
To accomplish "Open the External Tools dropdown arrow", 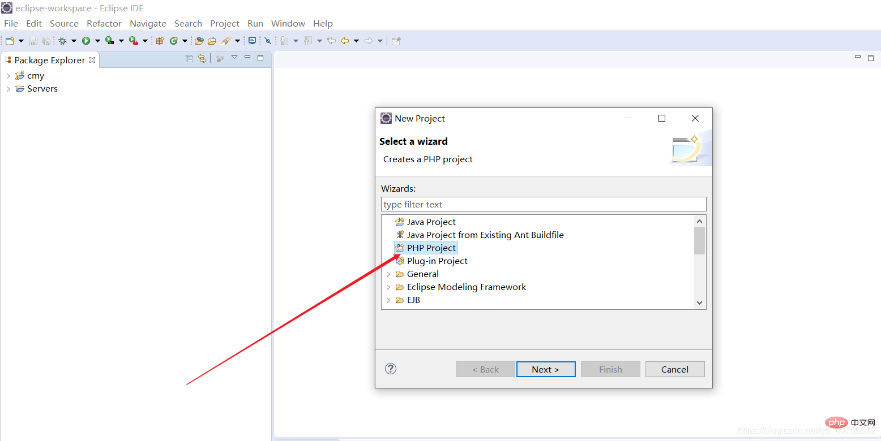I will [145, 41].
